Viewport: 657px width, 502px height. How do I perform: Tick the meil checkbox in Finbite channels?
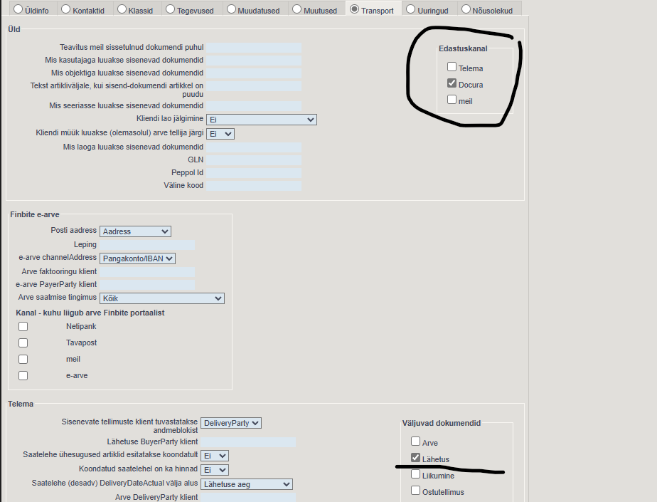[x=23, y=360]
